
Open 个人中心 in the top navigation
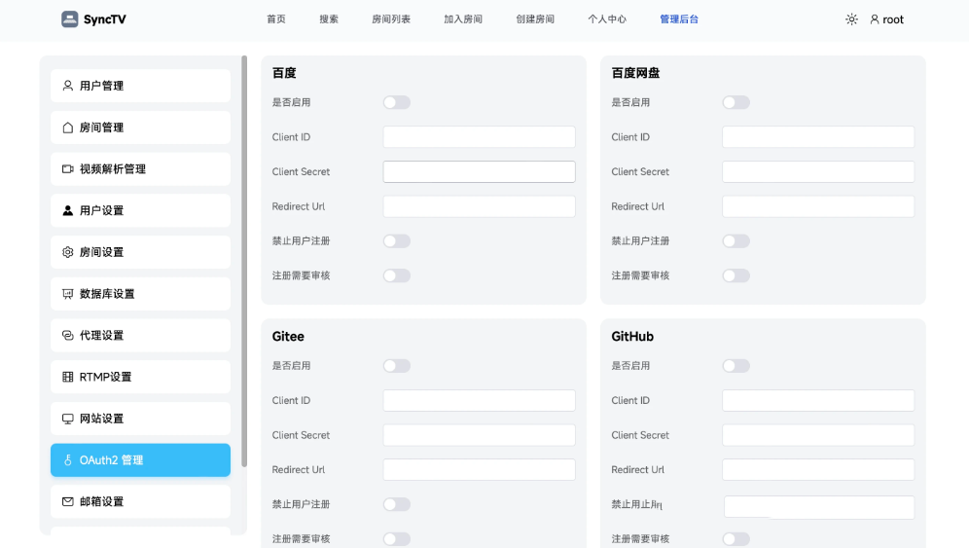[x=607, y=19]
